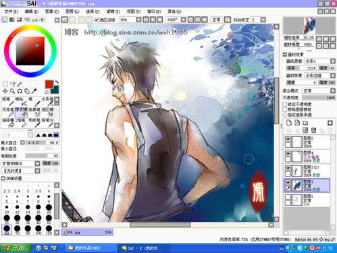Choose the 油漆桶 paint bucket tool
The height and width of the screenshot is (253, 337).
click(8, 123)
